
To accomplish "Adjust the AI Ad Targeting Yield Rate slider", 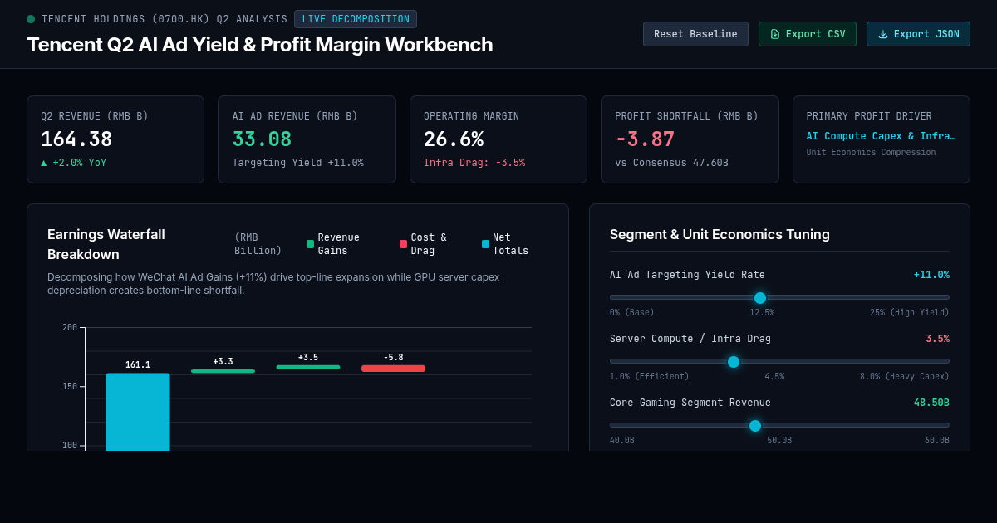I will coord(779,297).
